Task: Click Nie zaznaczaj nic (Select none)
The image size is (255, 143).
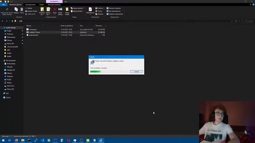Action: (x=114, y=11)
